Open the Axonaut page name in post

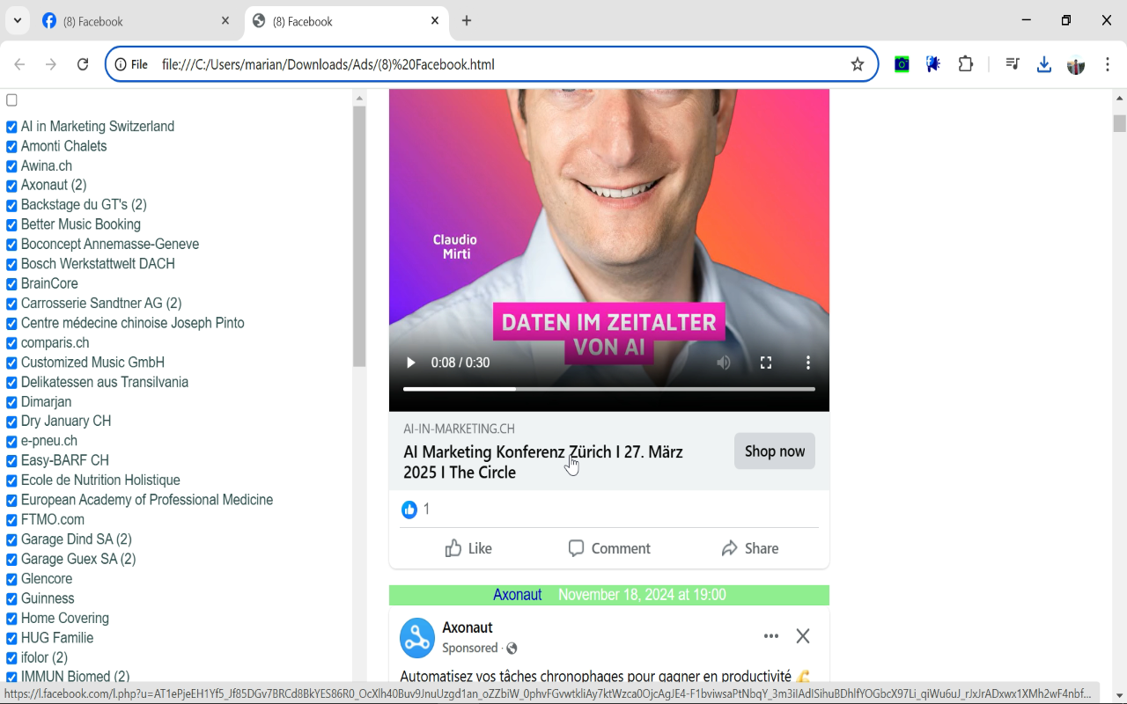pos(468,627)
